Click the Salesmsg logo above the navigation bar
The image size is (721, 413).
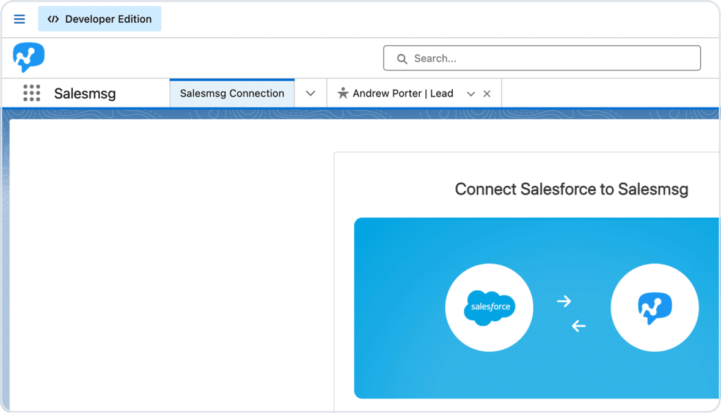pos(28,57)
